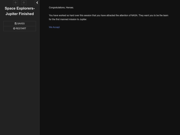
Task: Click the phrase They want you to be
Action: 149,15
